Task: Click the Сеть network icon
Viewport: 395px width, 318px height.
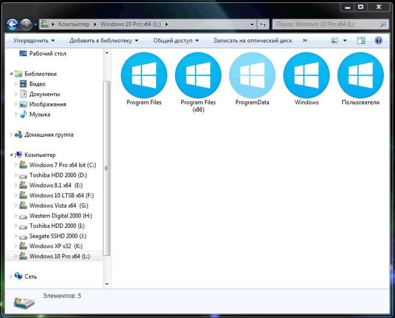Action: coord(18,276)
